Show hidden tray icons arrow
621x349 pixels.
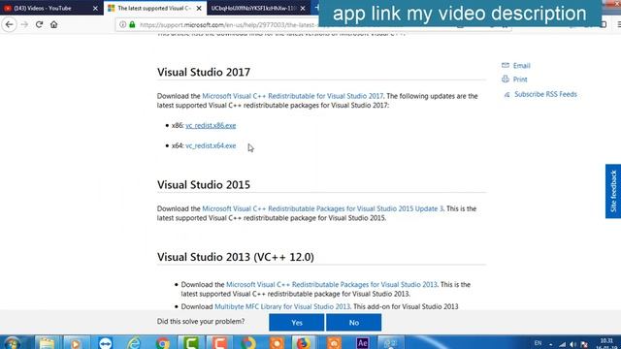click(x=550, y=344)
